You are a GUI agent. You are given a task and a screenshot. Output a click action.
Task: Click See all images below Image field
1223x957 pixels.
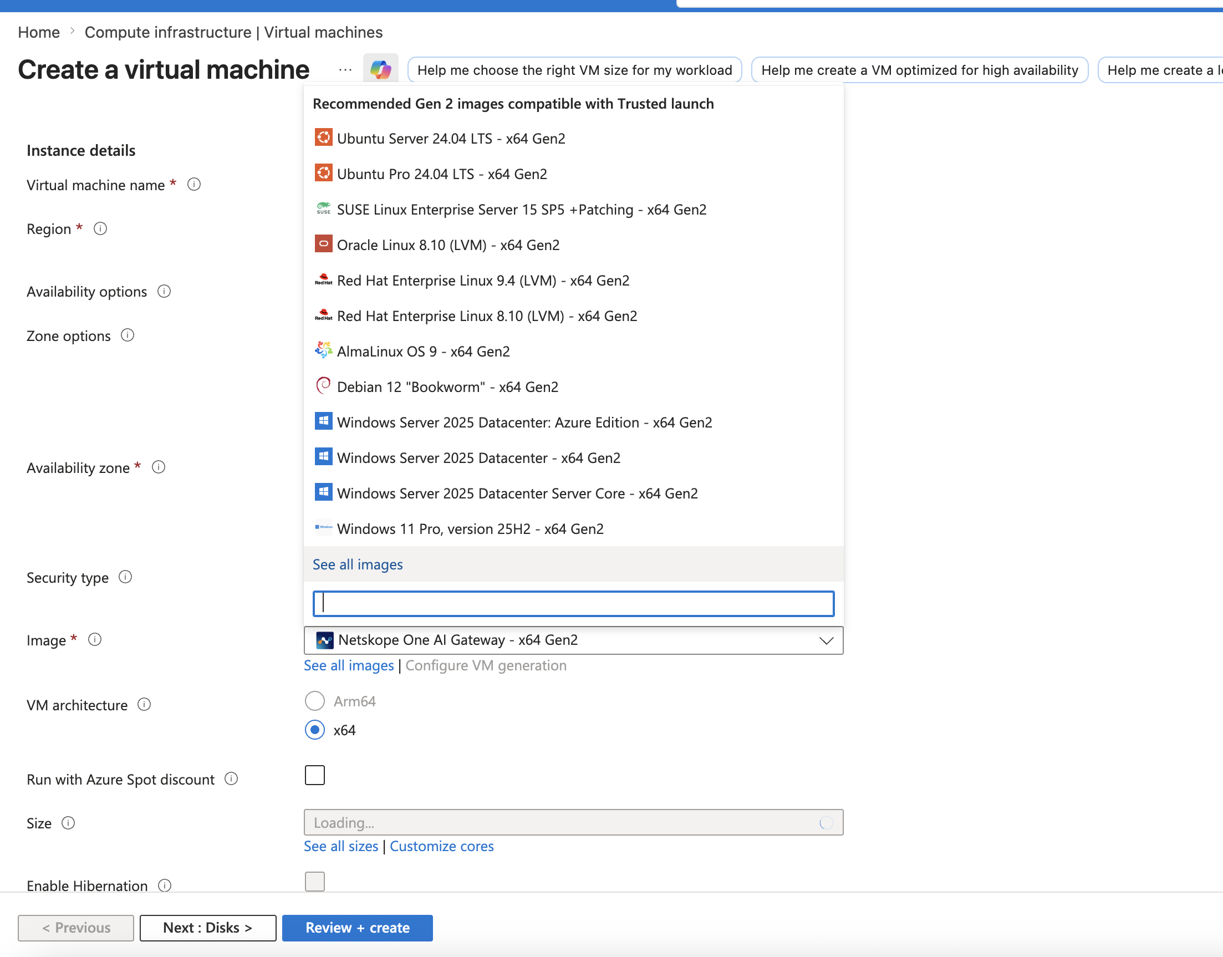349,665
